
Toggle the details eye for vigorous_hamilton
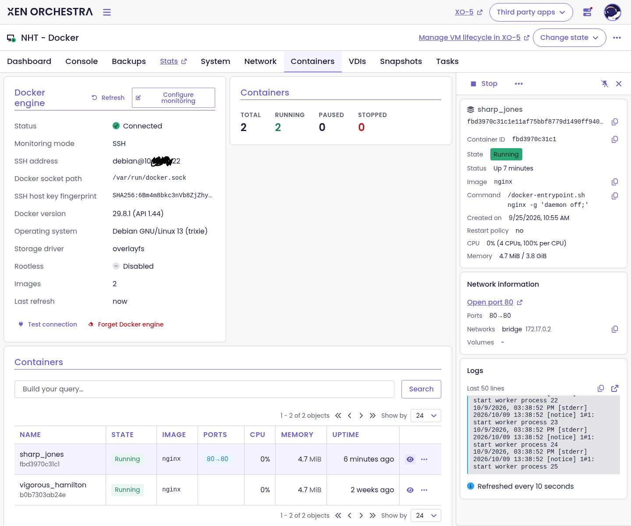click(x=410, y=490)
